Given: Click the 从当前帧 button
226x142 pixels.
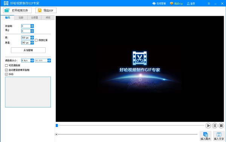Looking at the screenshot, I should point(28,50).
